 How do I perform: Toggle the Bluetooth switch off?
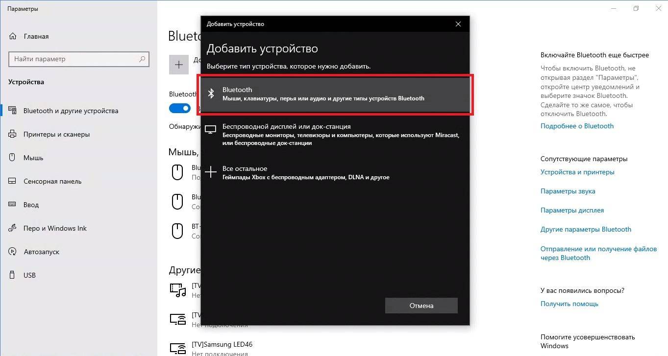tap(180, 108)
